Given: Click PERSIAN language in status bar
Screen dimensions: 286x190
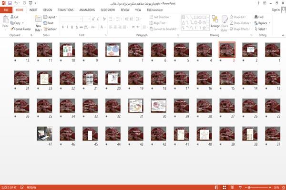Looking at the screenshot, I should click(x=31, y=187).
